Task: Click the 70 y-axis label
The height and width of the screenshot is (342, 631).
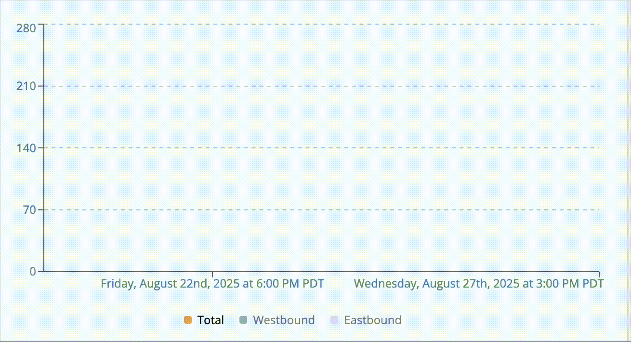Action: (29, 210)
